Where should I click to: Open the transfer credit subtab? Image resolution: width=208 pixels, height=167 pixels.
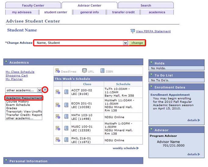[123, 12]
